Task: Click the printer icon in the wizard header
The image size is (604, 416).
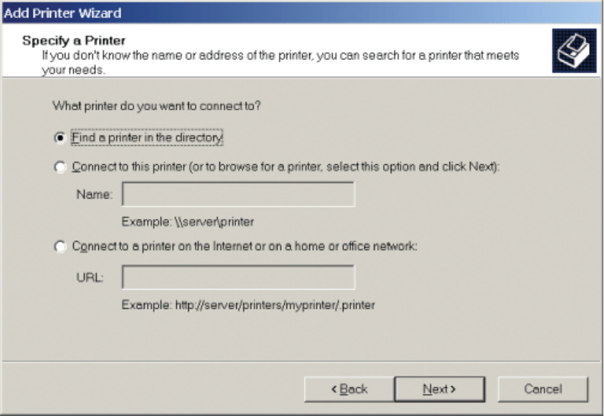Action: (574, 51)
